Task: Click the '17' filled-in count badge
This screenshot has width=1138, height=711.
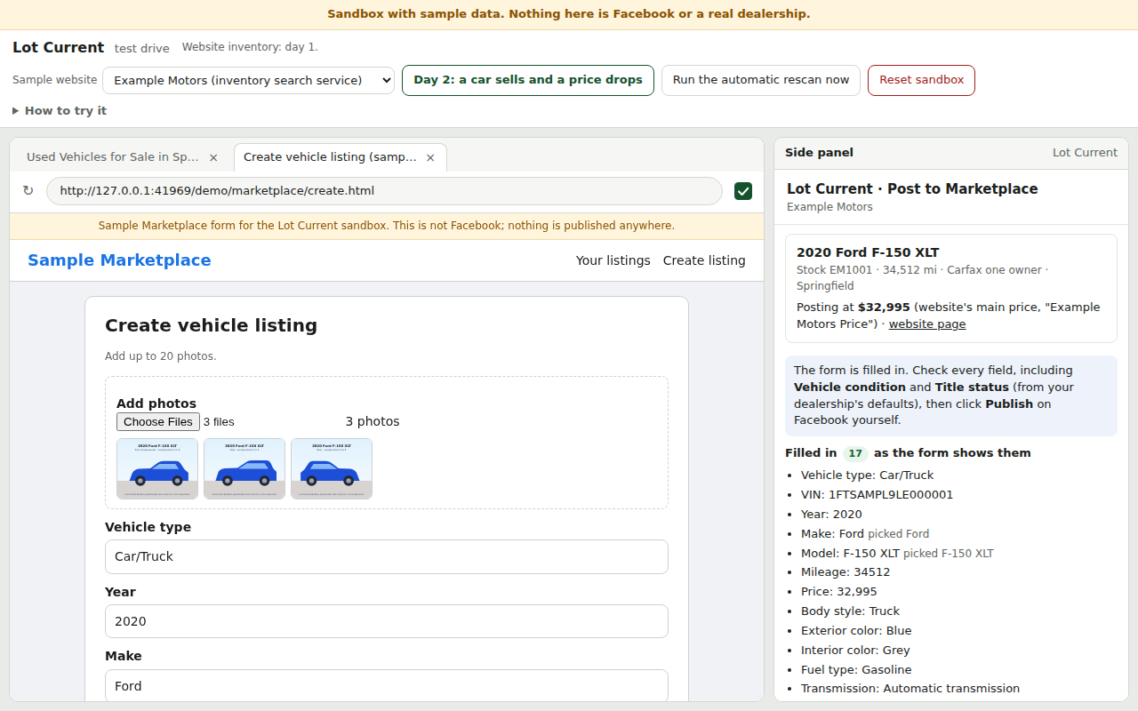Action: click(x=855, y=453)
